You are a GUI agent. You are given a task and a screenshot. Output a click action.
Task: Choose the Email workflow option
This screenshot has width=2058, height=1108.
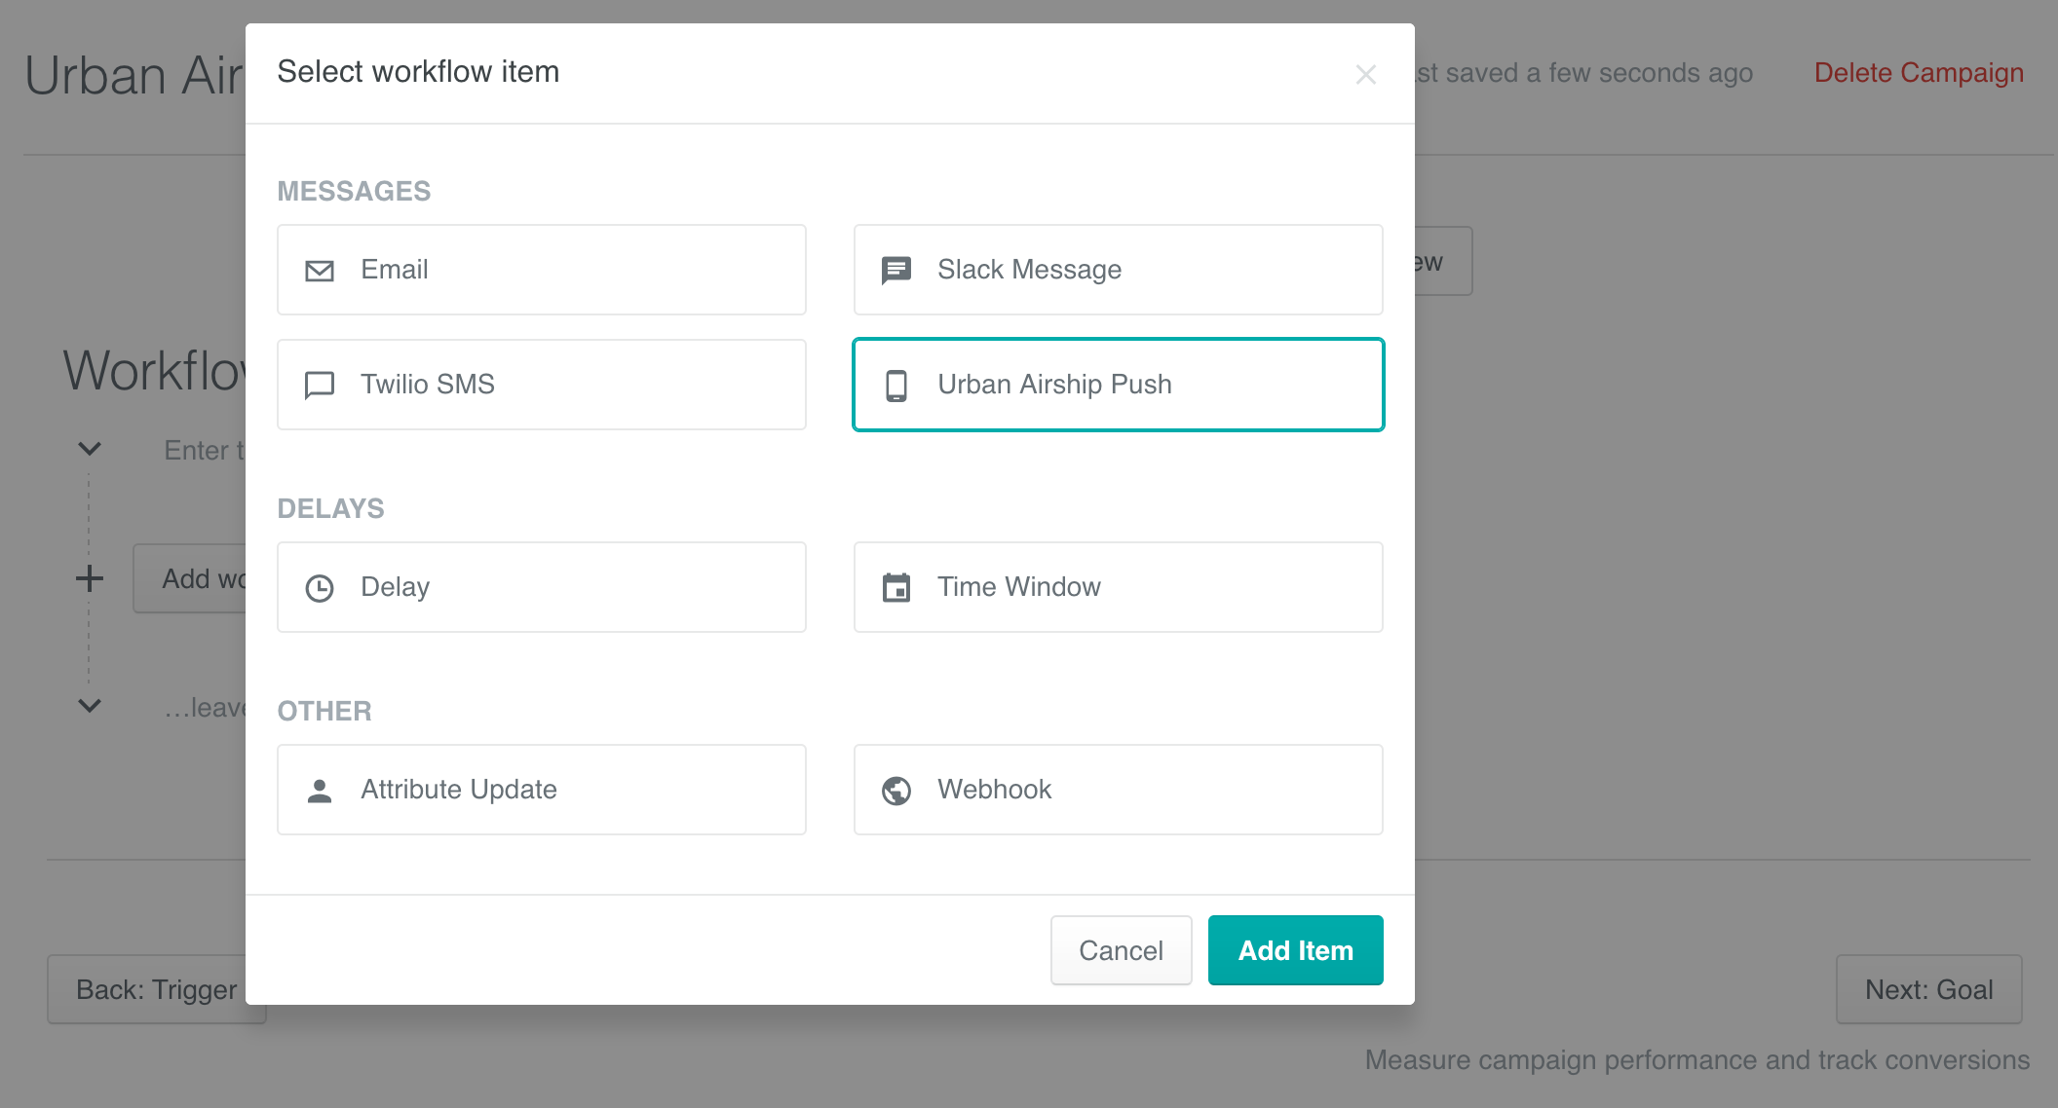[541, 270]
